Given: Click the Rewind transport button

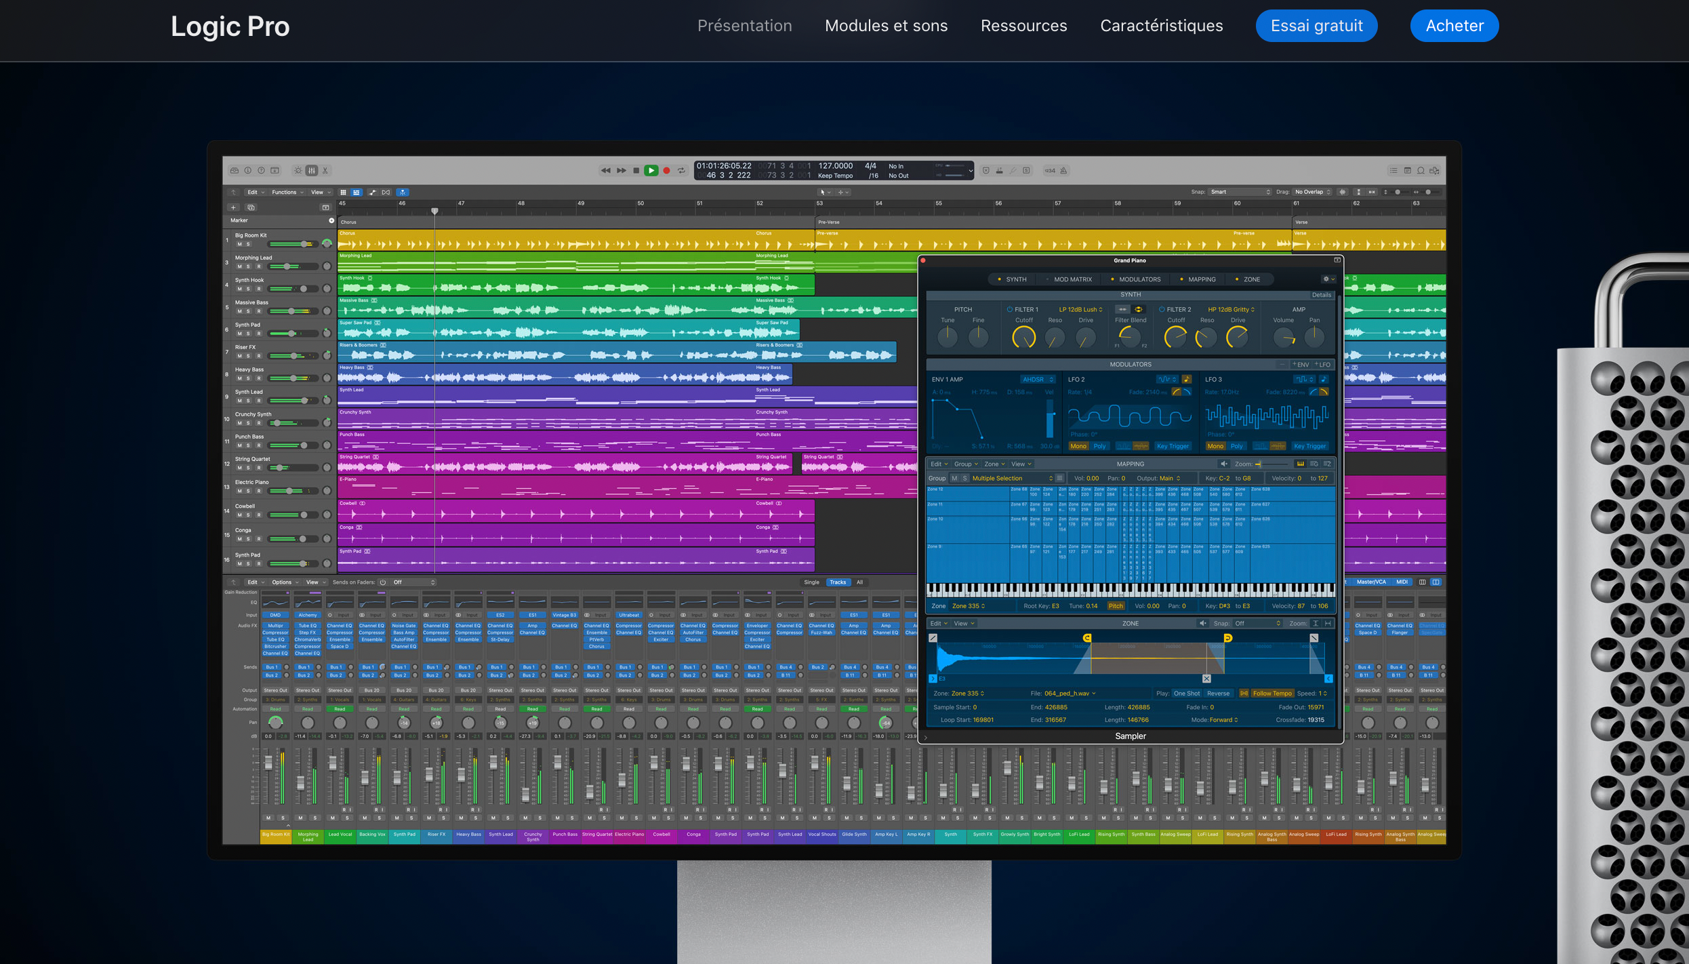Looking at the screenshot, I should (x=605, y=170).
